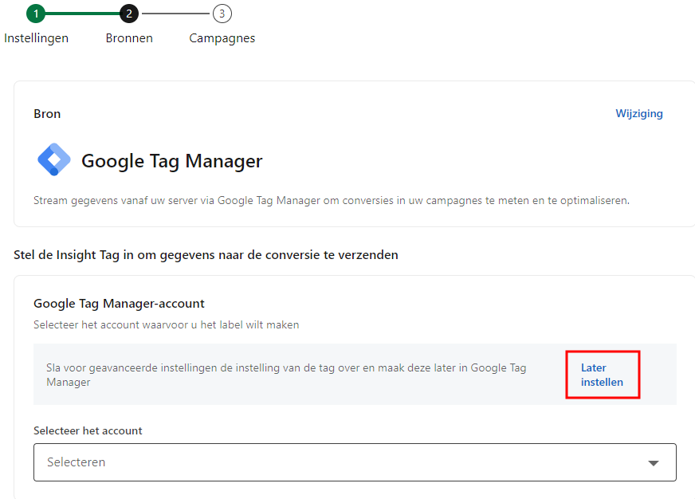This screenshot has width=695, height=499.
Task: Jump to the Campagnes step label
Action: (222, 38)
